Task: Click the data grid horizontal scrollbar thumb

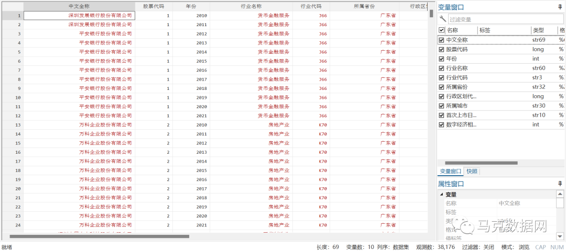Action: (99, 236)
